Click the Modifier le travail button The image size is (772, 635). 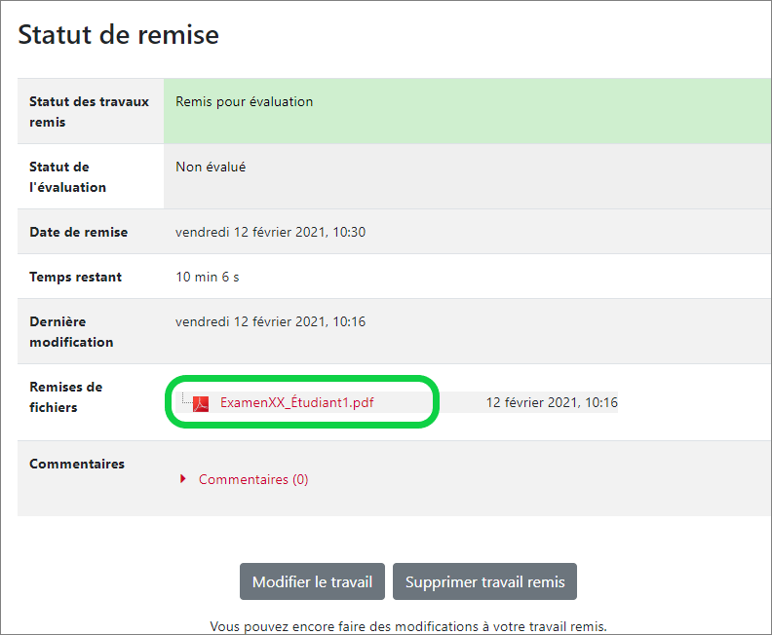[312, 582]
